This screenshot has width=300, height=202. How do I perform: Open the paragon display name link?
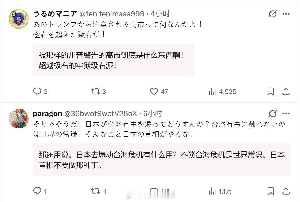(47, 114)
